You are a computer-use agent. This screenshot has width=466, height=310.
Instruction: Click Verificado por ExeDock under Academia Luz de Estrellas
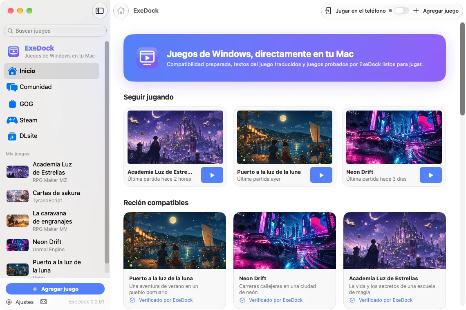click(x=386, y=300)
